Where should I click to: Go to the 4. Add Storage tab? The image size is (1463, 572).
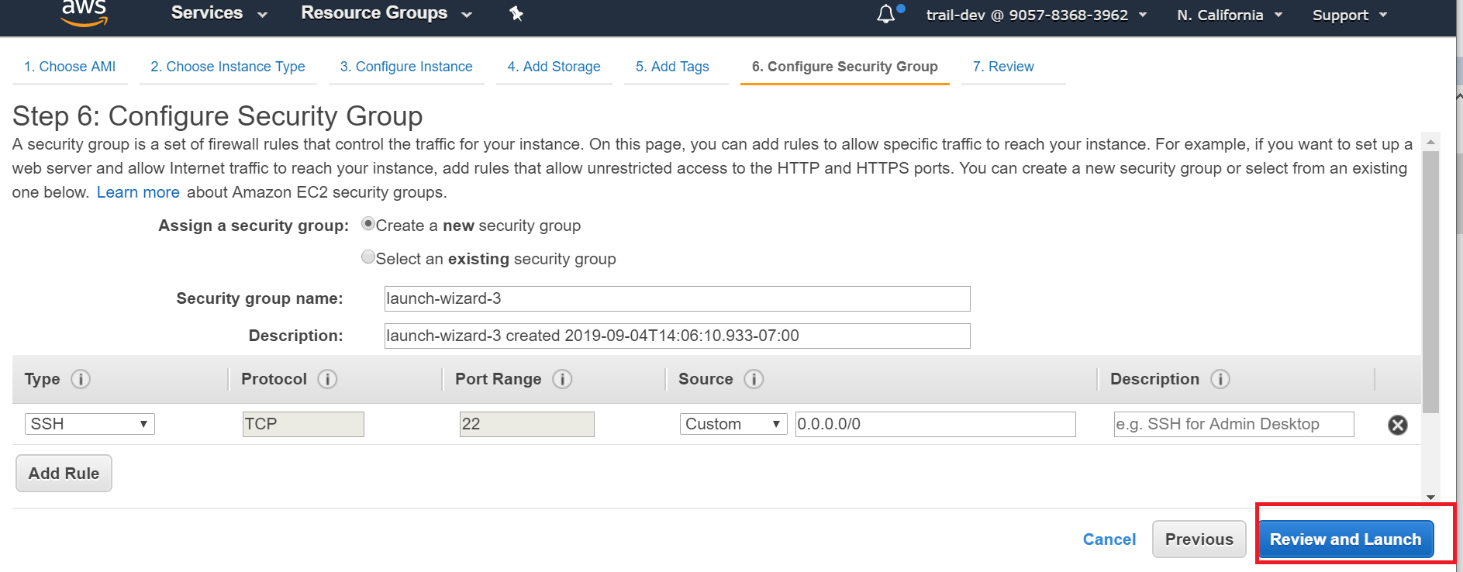click(554, 67)
